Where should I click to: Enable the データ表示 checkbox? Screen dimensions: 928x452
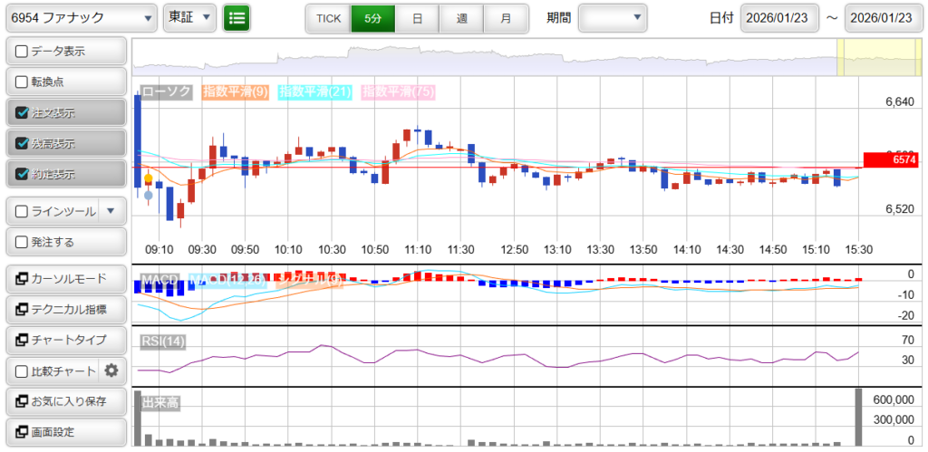click(x=23, y=52)
